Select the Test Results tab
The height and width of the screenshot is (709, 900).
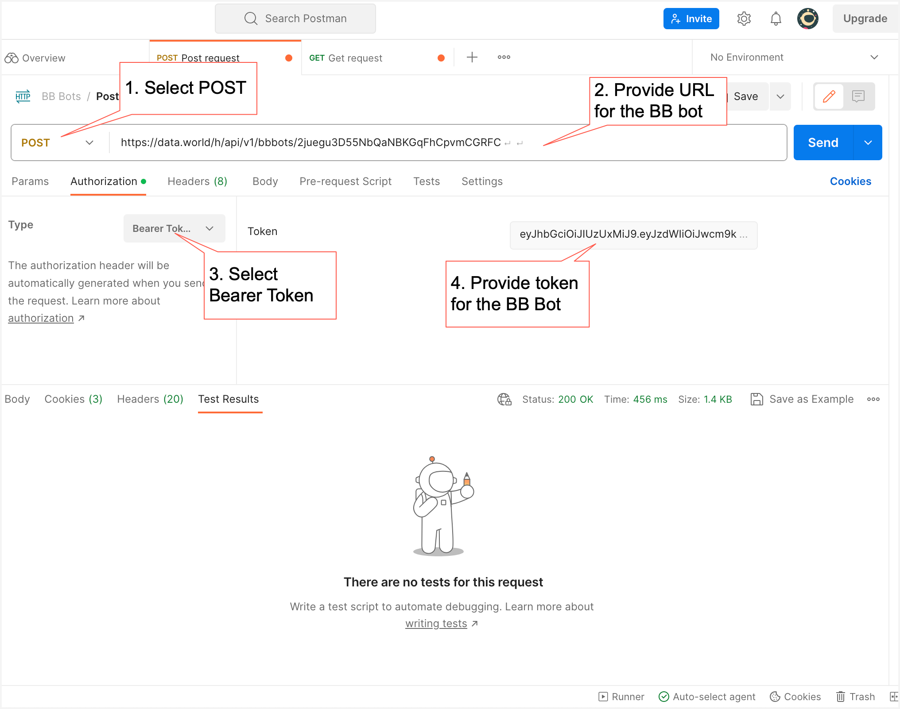[x=229, y=399]
